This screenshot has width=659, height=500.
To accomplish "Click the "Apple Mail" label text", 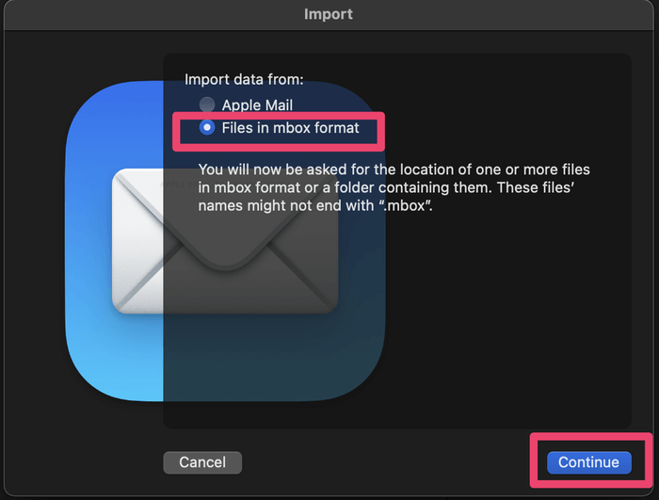I will point(257,105).
